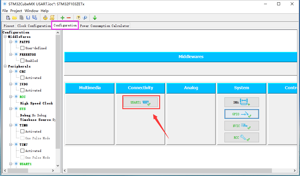Activate the TIM7 checkbox
Screen dimensions: 300x176
pos(22,151)
